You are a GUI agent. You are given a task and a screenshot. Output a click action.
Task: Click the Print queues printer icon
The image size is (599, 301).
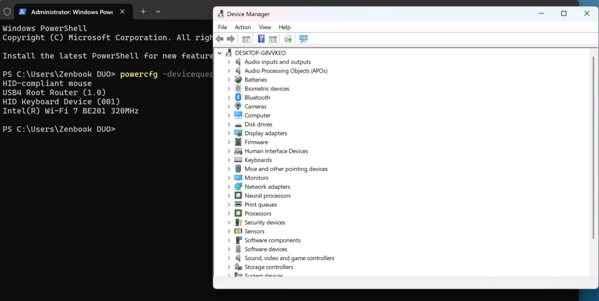(x=238, y=204)
